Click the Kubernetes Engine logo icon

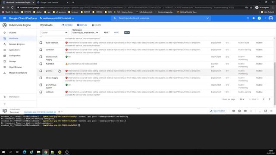(x=5, y=25)
